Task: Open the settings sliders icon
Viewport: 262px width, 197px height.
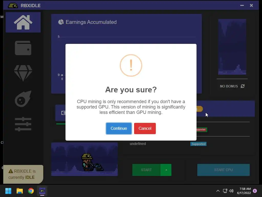Action: (x=23, y=124)
